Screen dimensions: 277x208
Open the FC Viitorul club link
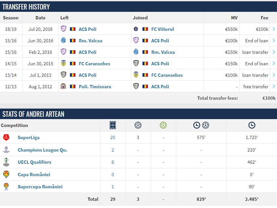(162, 29)
